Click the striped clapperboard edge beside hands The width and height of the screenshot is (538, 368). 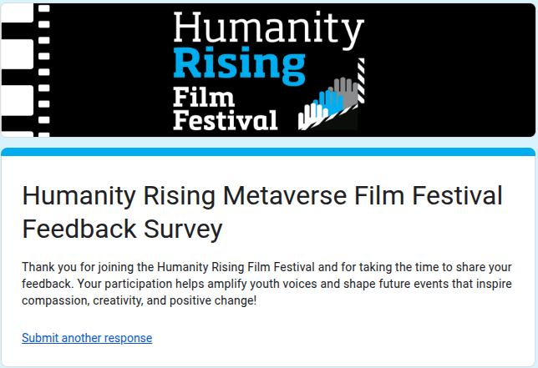pos(362,79)
